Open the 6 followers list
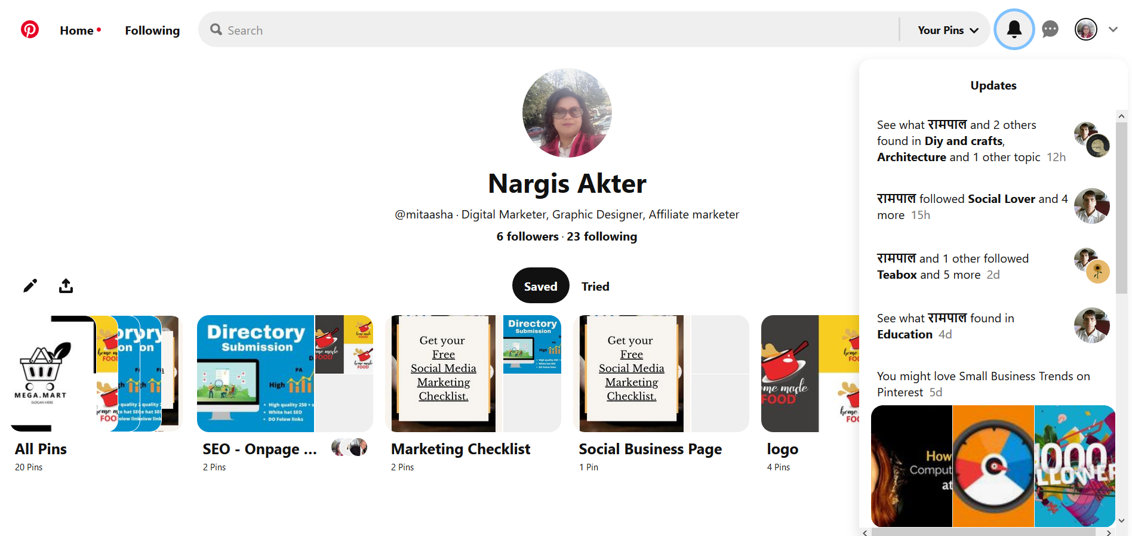The width and height of the screenshot is (1132, 536). coord(527,236)
